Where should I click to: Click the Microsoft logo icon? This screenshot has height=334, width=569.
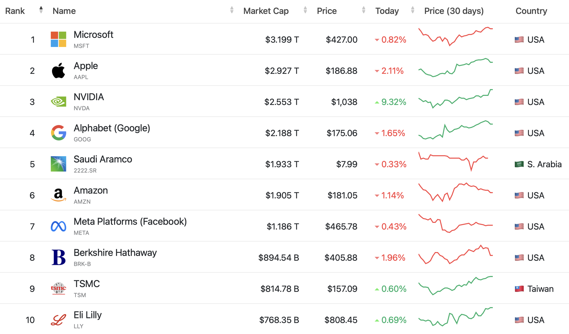pyautogui.click(x=58, y=39)
